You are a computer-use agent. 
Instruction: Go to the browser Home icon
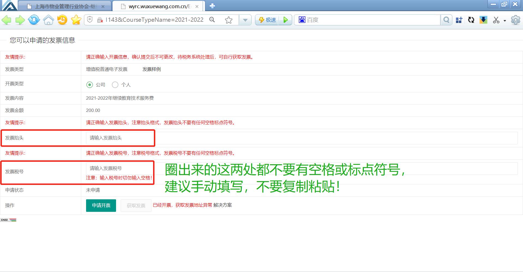pos(48,20)
